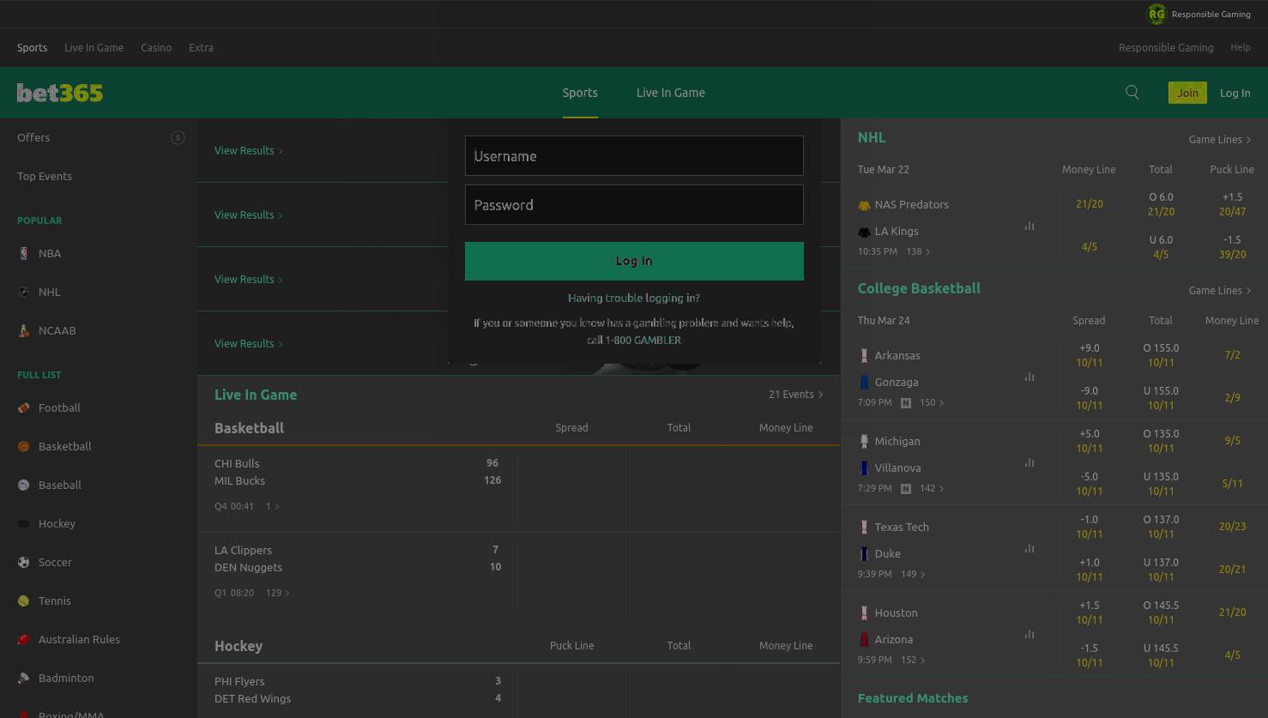Image resolution: width=1268 pixels, height=718 pixels.
Task: Submit the green Log In button
Action: coord(634,261)
